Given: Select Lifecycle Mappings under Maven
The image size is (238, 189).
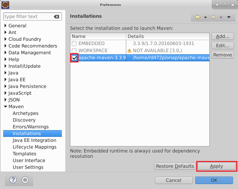Looking at the screenshot, I should pos(35,147).
